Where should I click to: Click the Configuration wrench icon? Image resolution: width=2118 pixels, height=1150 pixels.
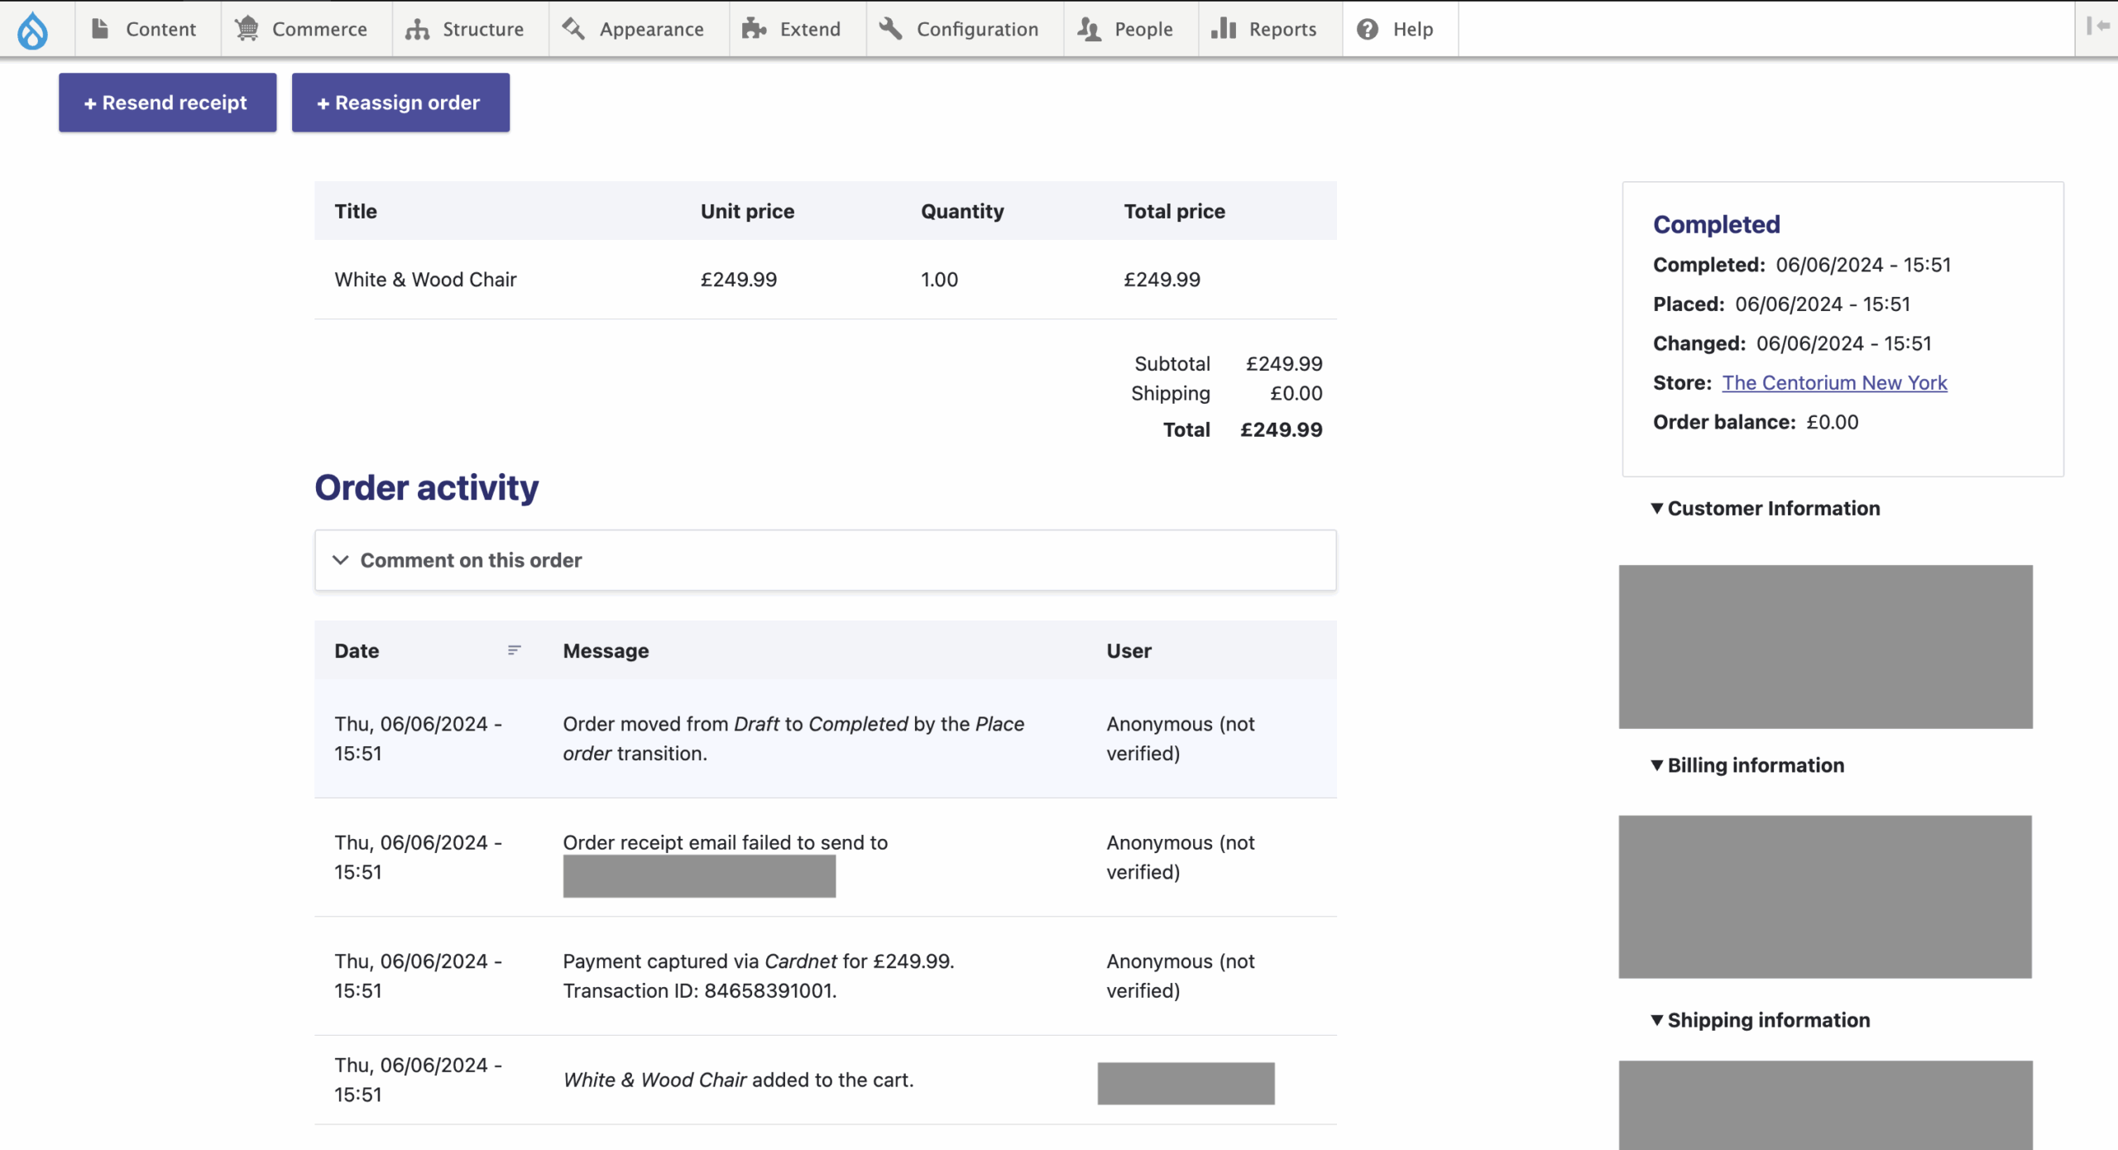[890, 29]
